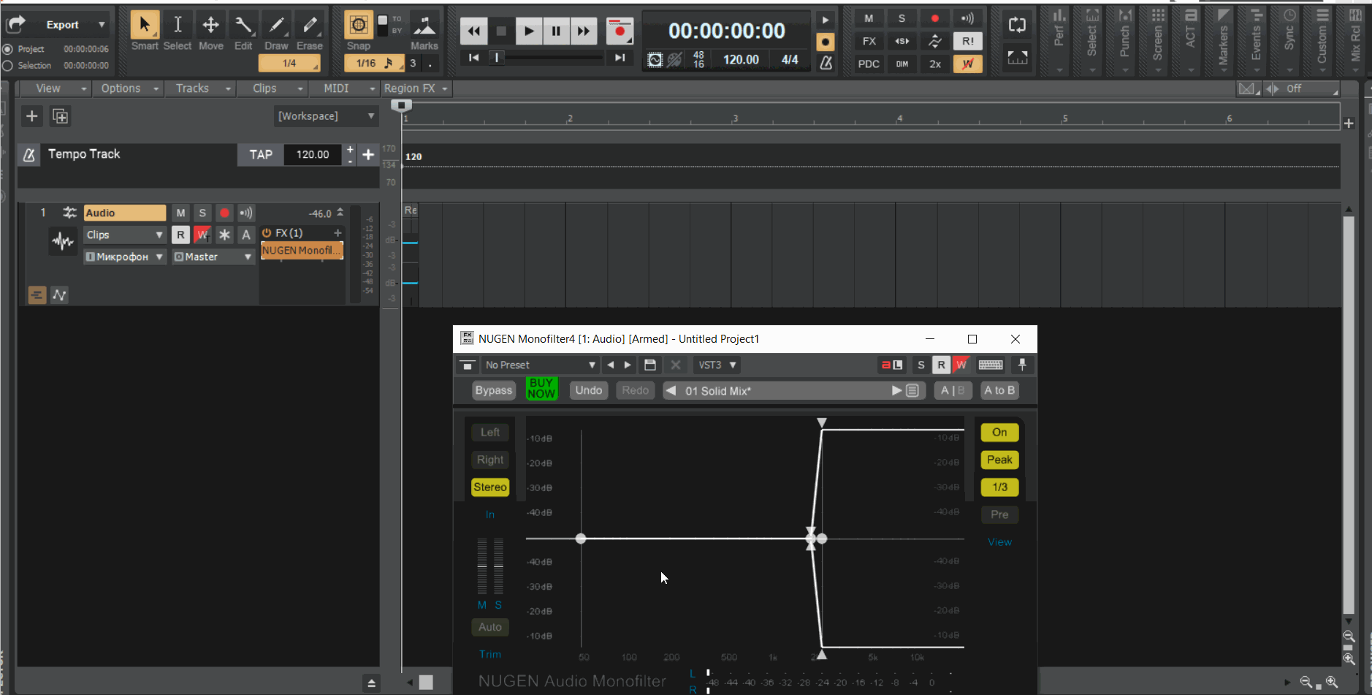The height and width of the screenshot is (695, 1372).
Task: Open the Region FX menu
Action: click(415, 88)
